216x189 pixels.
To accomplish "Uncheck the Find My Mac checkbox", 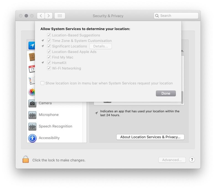I will pyautogui.click(x=49, y=57).
